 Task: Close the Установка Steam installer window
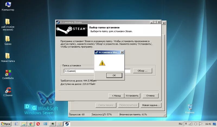(159, 22)
